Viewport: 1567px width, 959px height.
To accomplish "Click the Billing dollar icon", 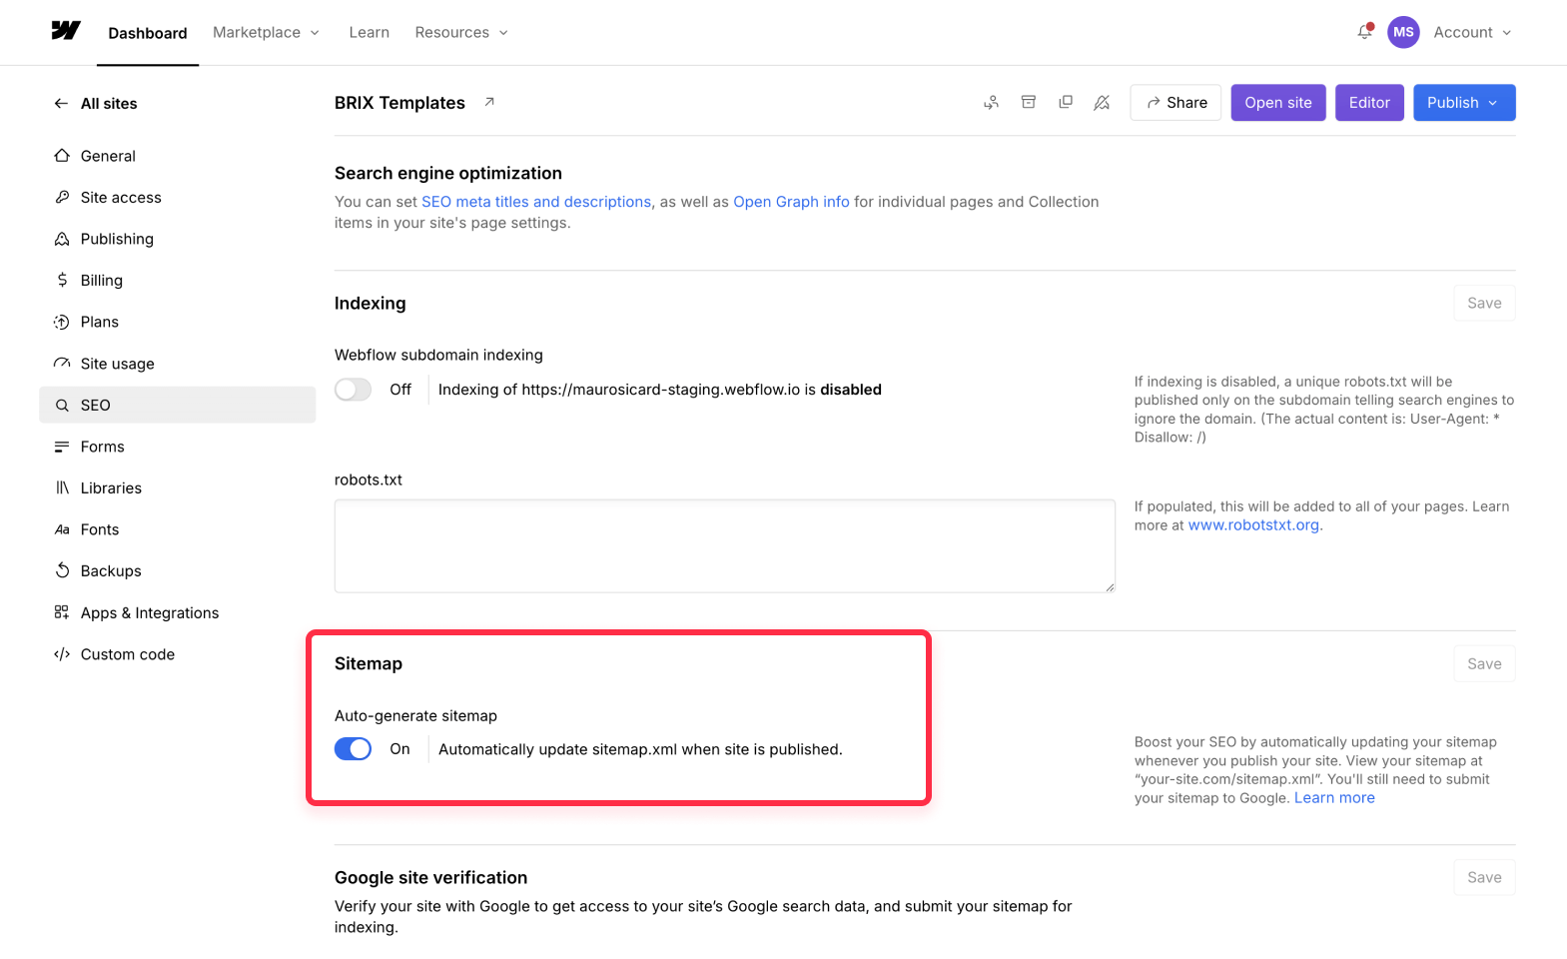I will 62,280.
